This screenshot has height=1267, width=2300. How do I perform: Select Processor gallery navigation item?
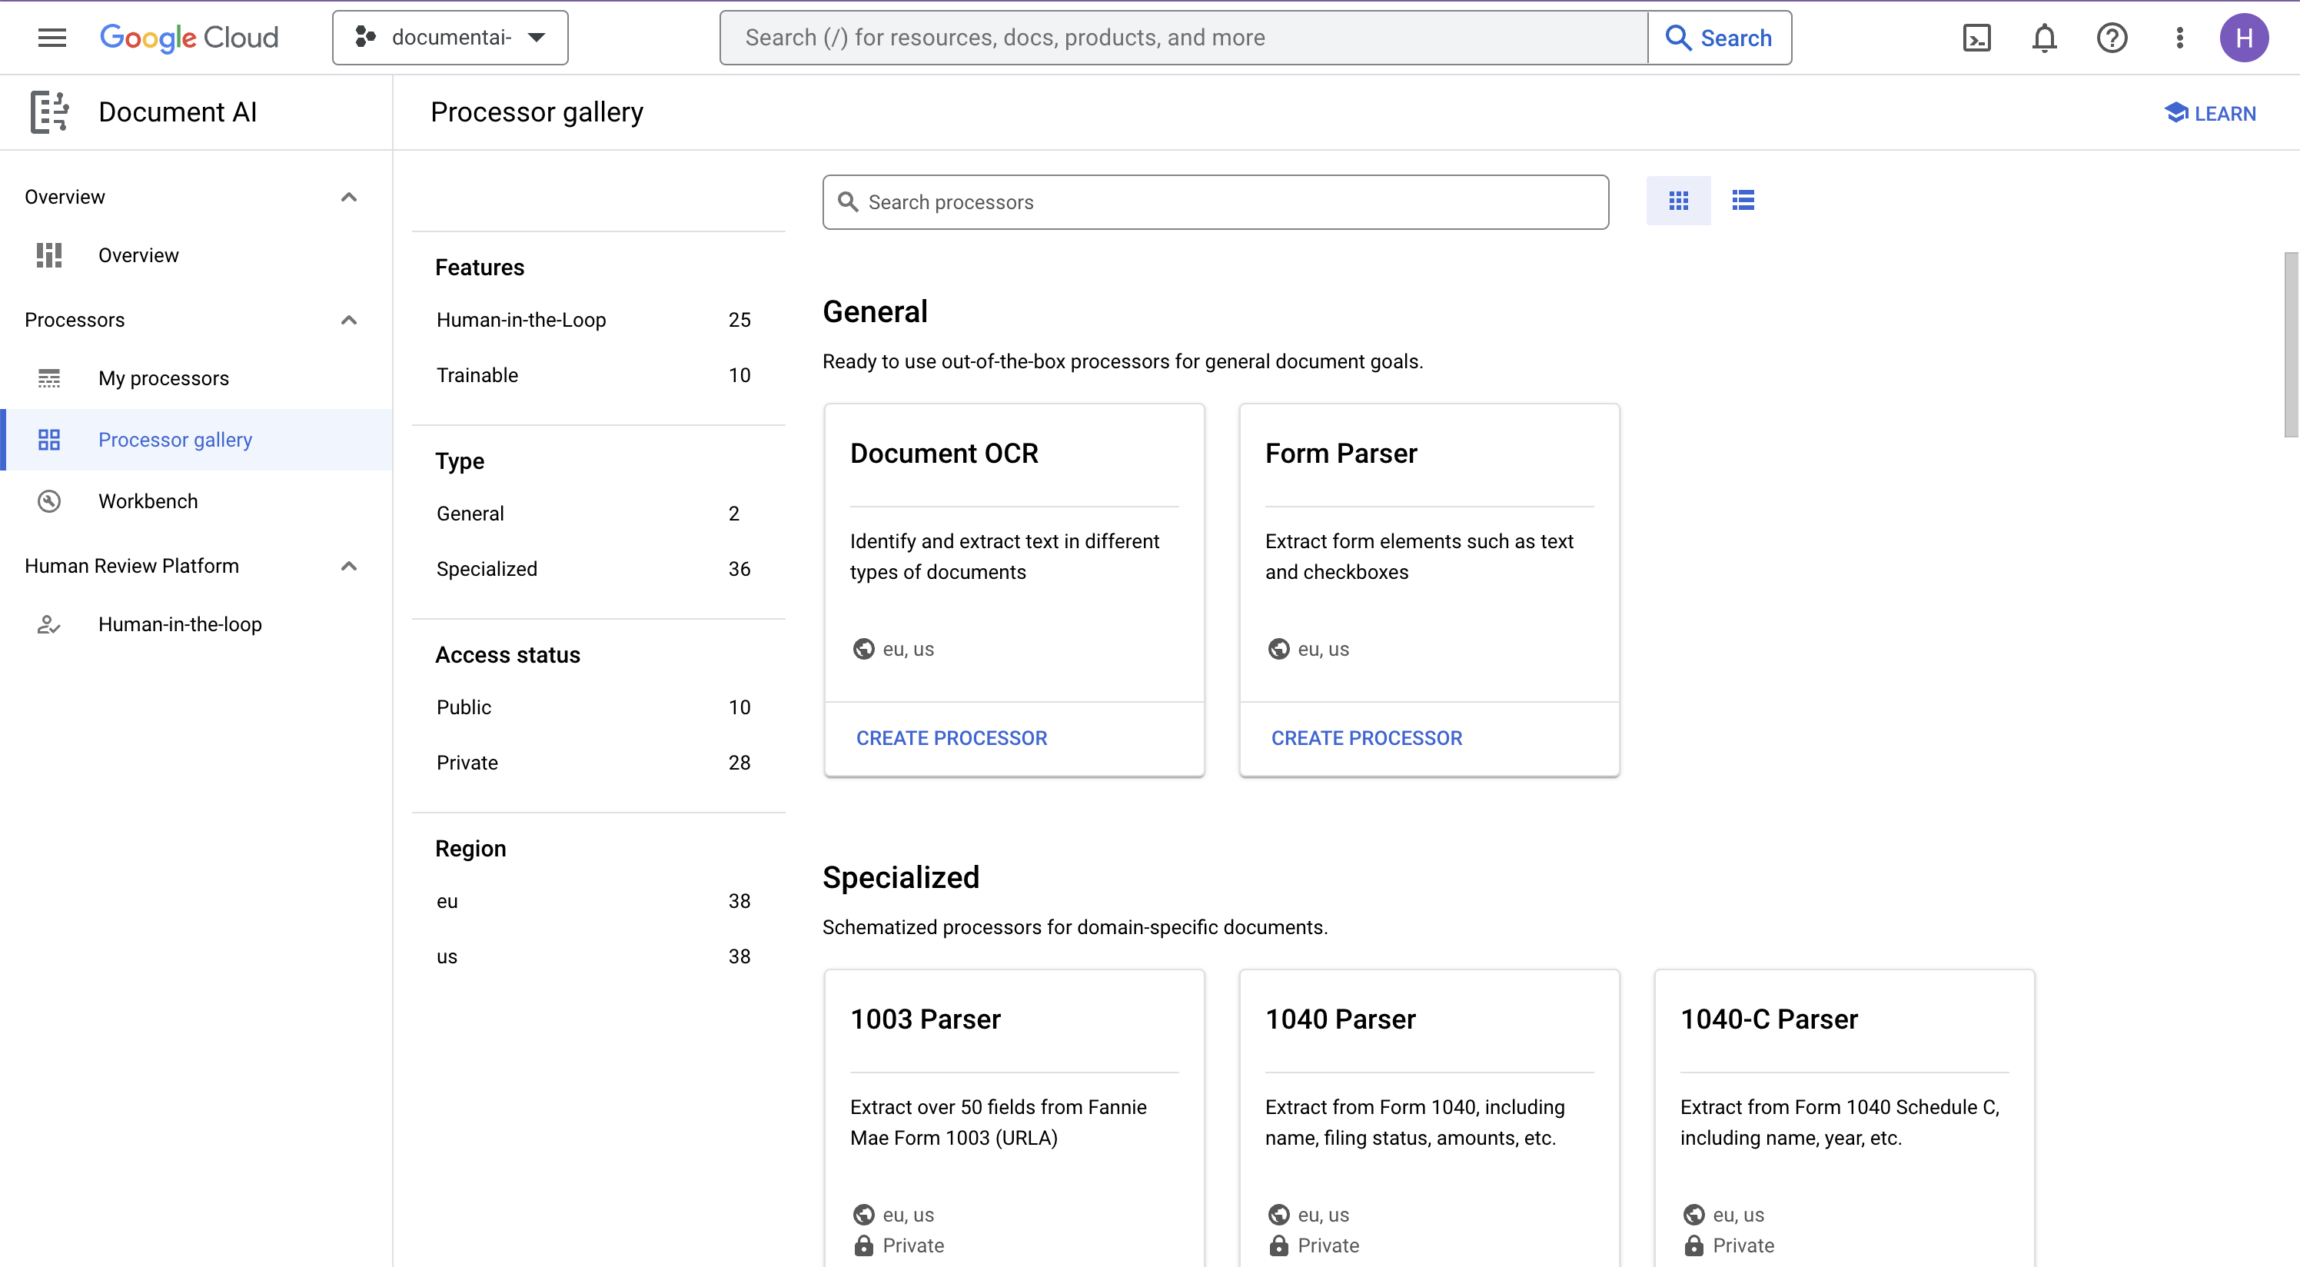(x=174, y=440)
